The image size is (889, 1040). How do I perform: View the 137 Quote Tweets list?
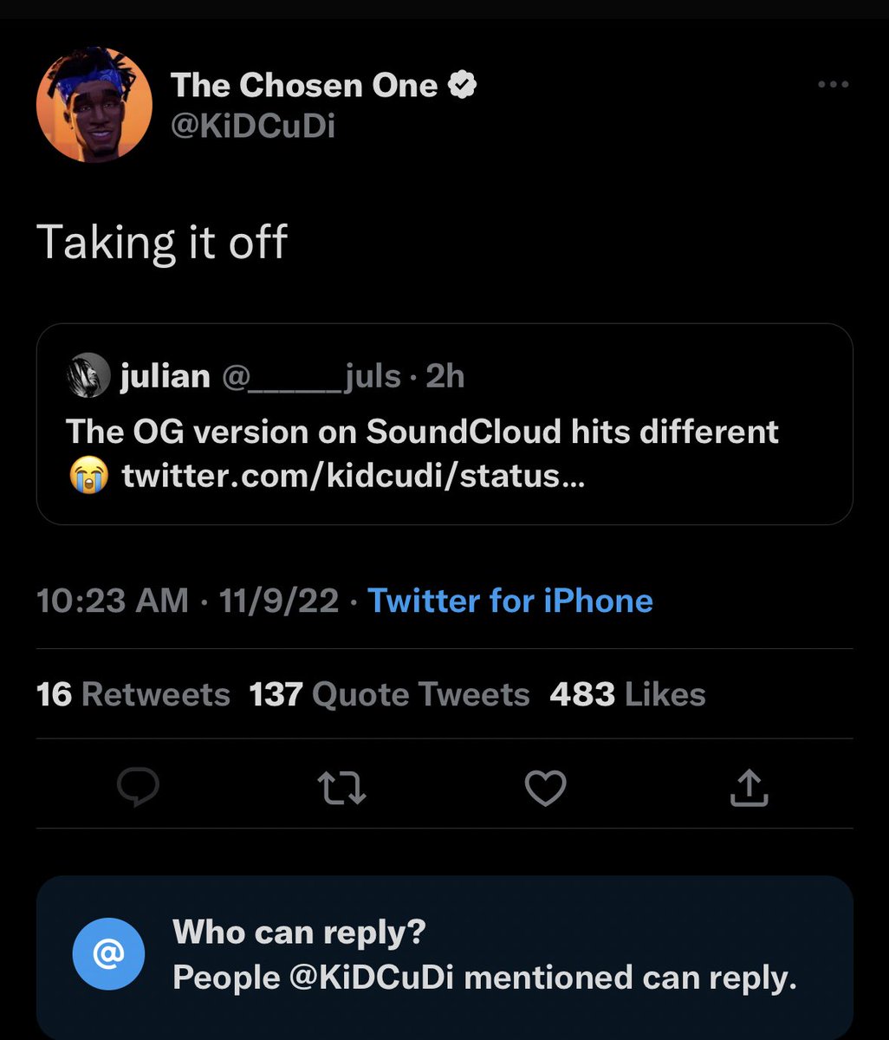click(x=389, y=694)
